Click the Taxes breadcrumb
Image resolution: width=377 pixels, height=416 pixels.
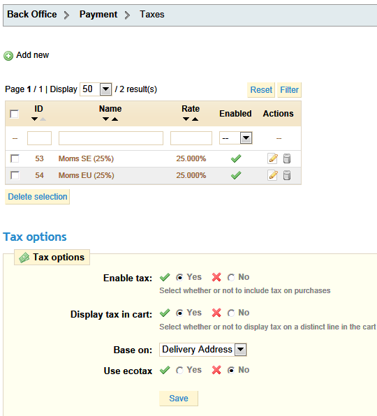click(152, 15)
